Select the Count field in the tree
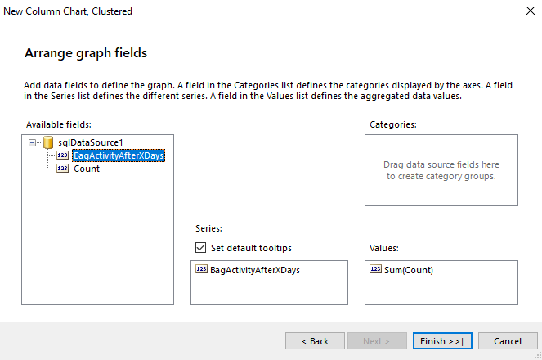542x360 pixels. pyautogui.click(x=87, y=169)
